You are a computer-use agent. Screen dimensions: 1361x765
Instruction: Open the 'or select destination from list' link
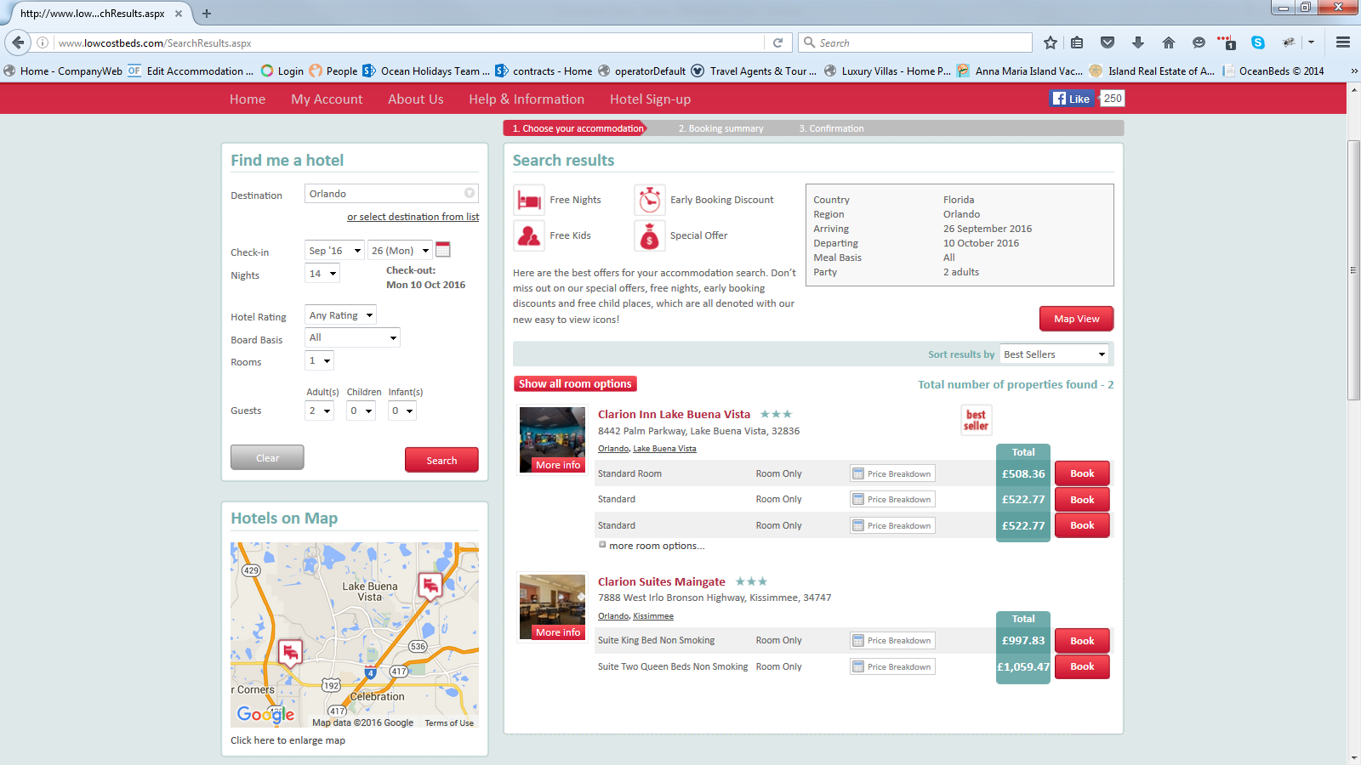[x=413, y=217]
